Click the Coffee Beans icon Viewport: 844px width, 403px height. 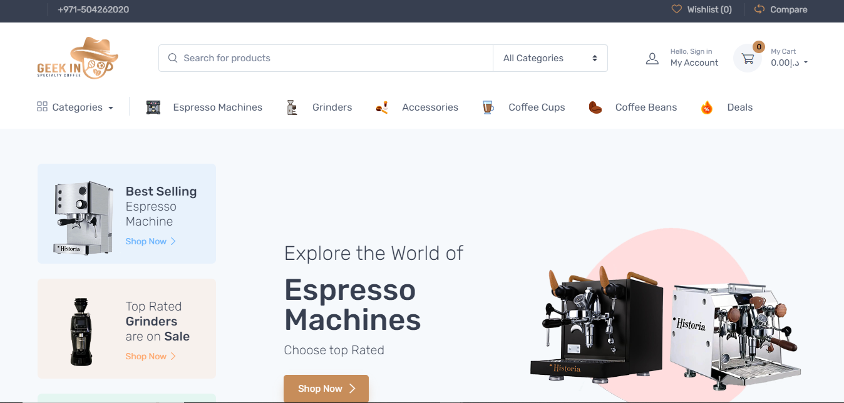595,107
